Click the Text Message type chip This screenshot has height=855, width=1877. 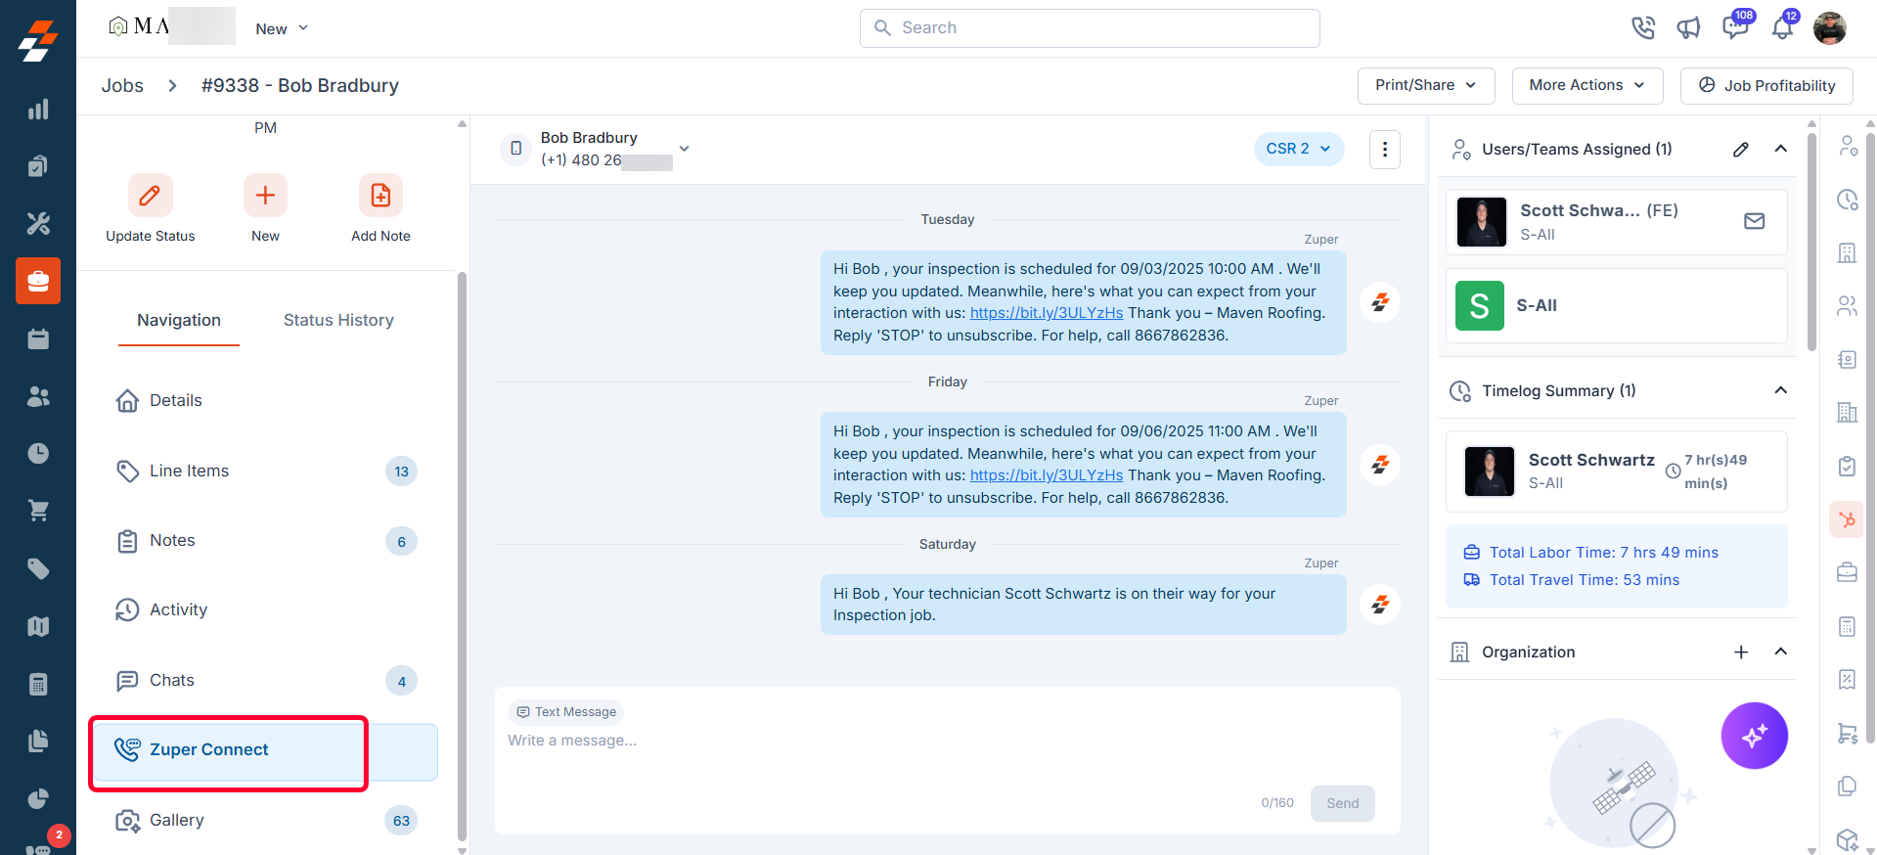point(566,712)
